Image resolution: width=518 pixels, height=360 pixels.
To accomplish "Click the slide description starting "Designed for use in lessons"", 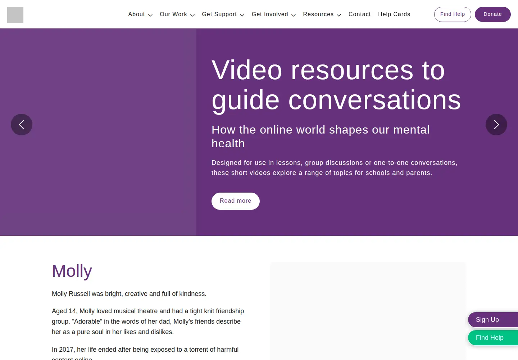I will 335,168.
